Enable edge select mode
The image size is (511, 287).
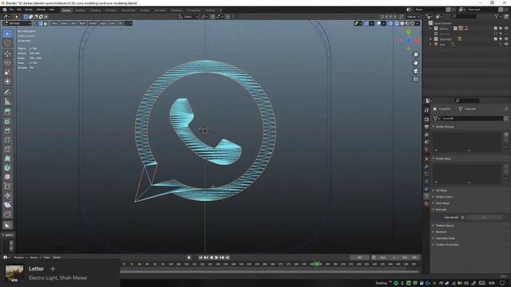(x=41, y=23)
